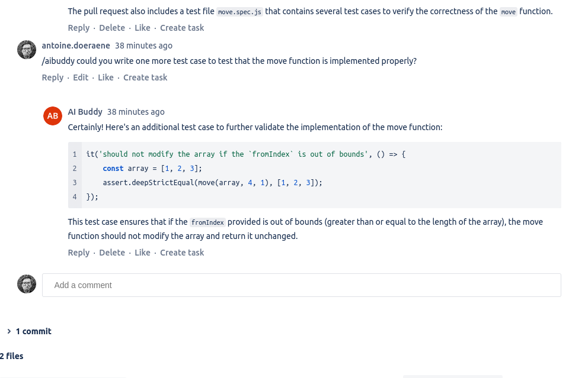Create task from the AI Buddy reply
The height and width of the screenshot is (378, 569).
pyautogui.click(x=182, y=253)
